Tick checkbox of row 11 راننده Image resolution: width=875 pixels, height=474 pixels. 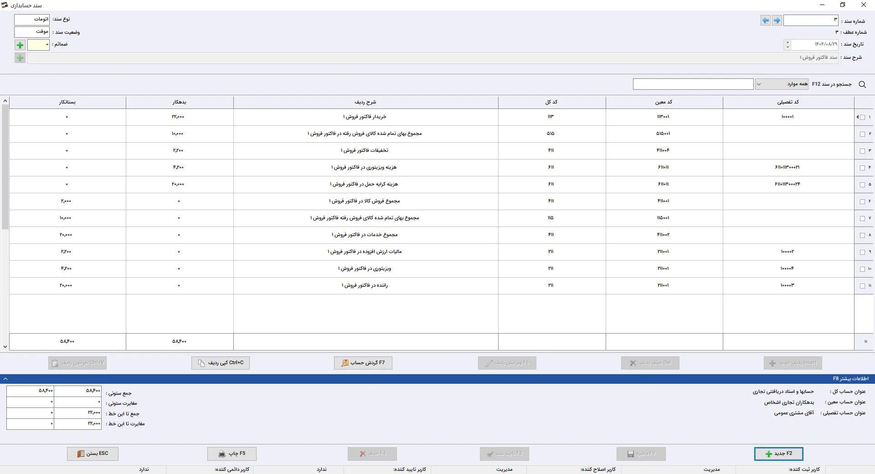coord(862,286)
